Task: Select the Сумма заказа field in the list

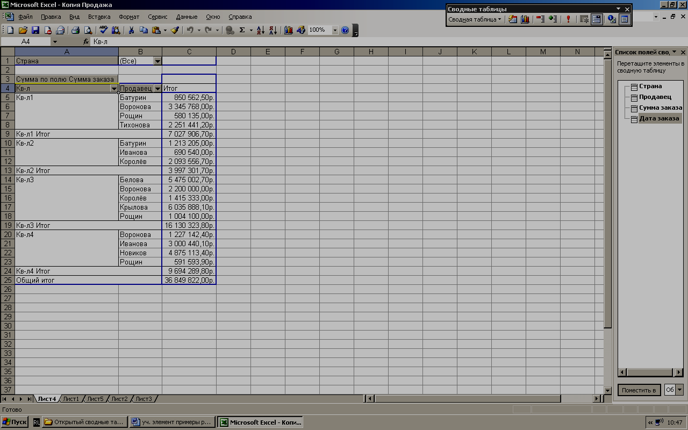Action: click(x=660, y=107)
